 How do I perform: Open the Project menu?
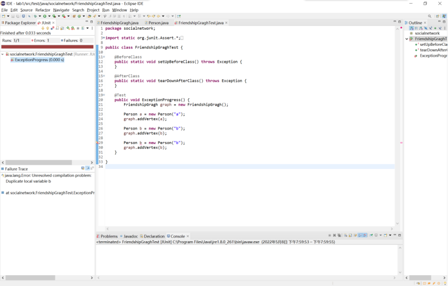[93, 10]
